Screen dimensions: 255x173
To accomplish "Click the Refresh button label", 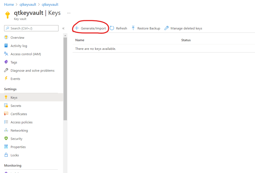I will pyautogui.click(x=121, y=28).
